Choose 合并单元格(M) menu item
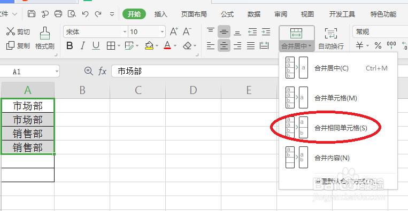The image size is (408, 211). coord(338,98)
